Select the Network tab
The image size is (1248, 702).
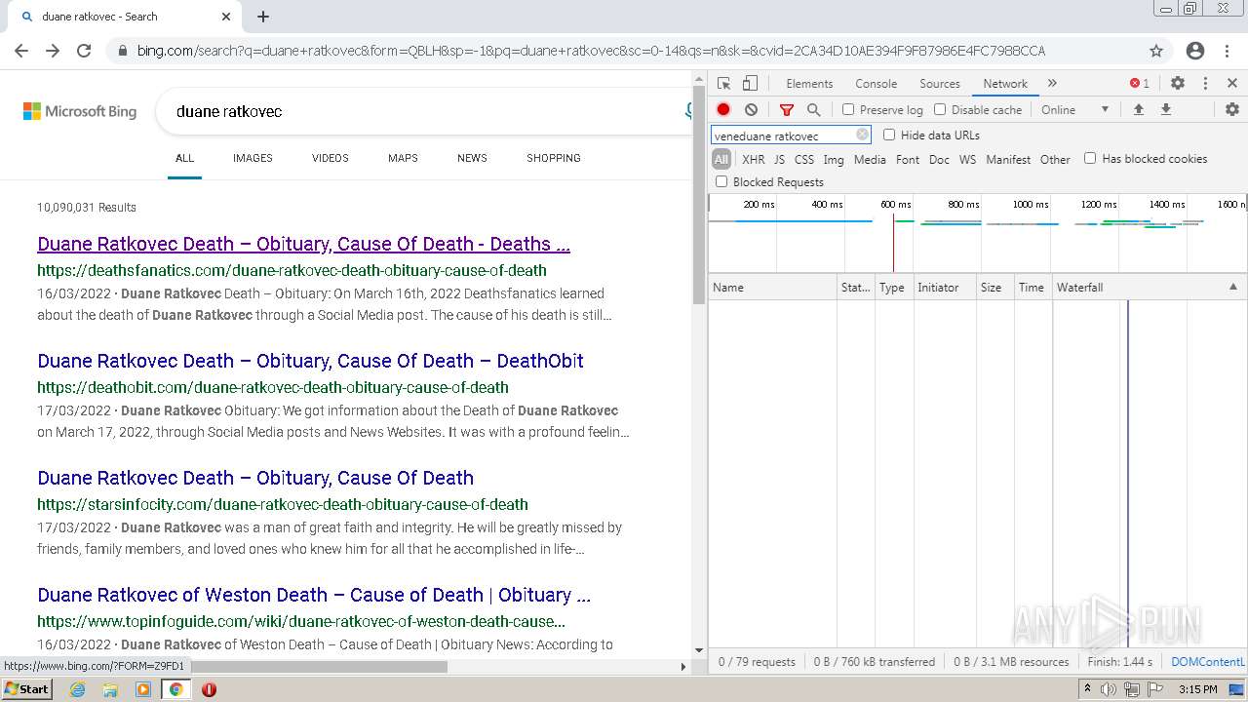(x=1005, y=84)
